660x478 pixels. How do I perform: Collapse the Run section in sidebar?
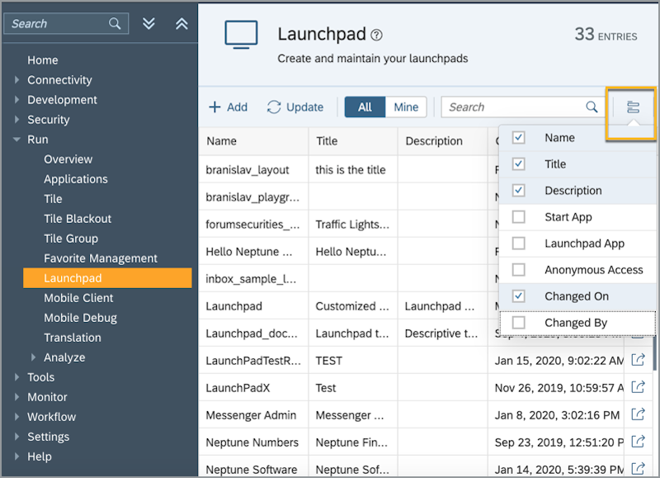tap(17, 140)
